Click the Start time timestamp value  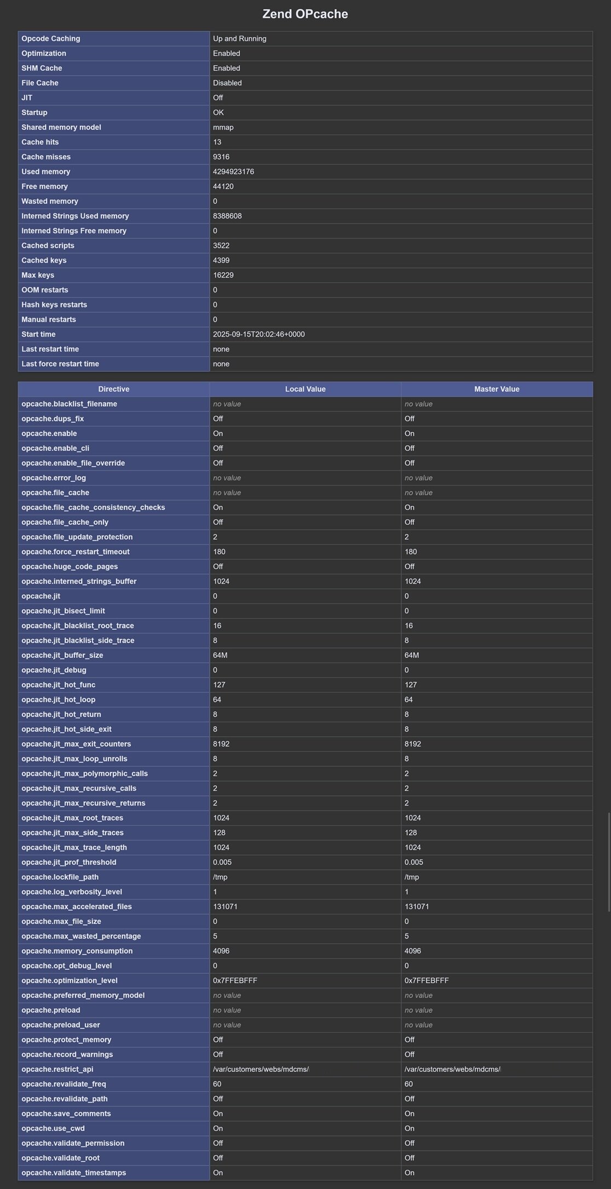coord(258,335)
